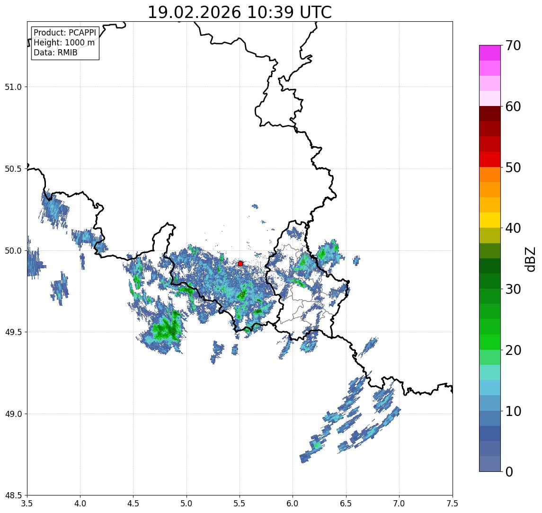Click the bright green colorbar swatch just above 20
This screenshot has width=542, height=513.
click(x=490, y=342)
